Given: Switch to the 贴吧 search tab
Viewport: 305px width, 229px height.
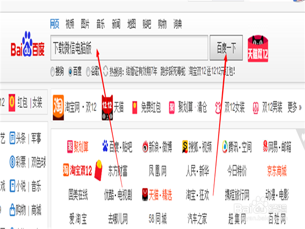Looking at the screenshot, I should [x=147, y=24].
